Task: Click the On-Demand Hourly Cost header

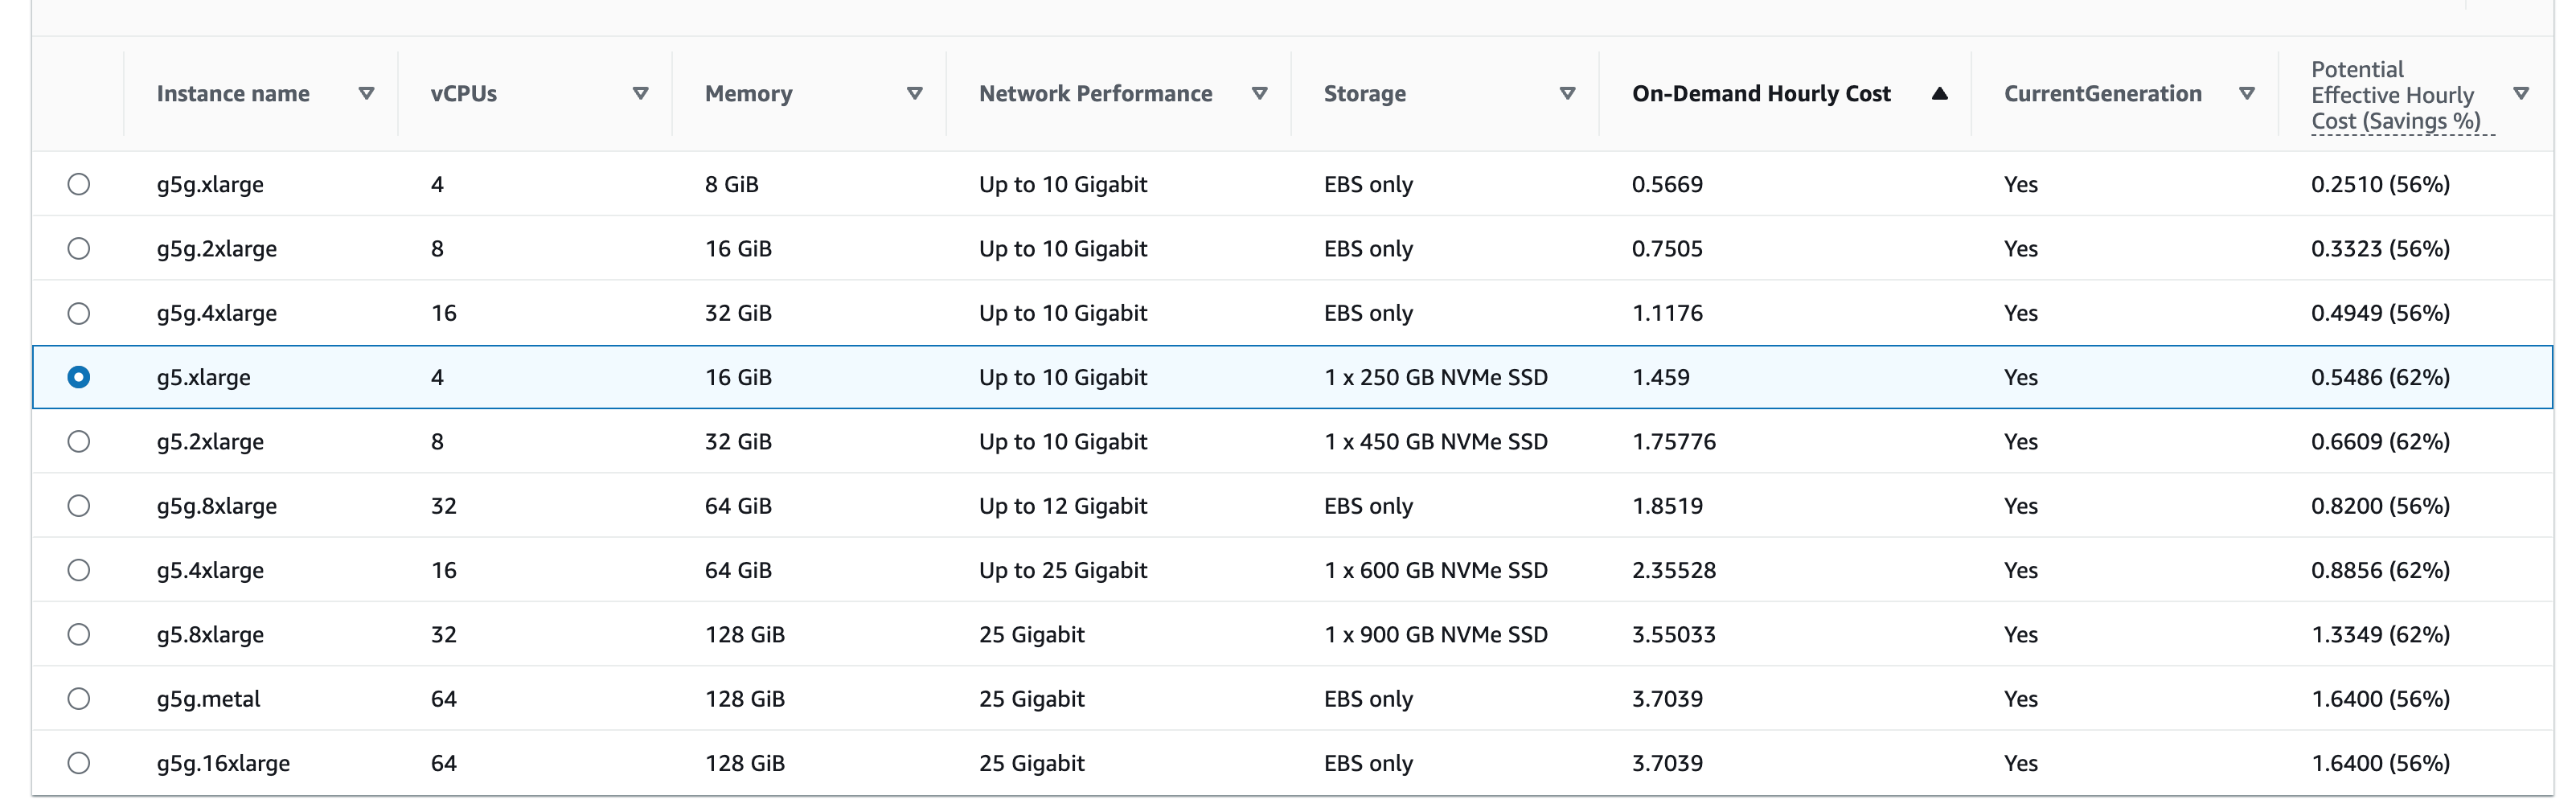Action: click(x=1760, y=93)
